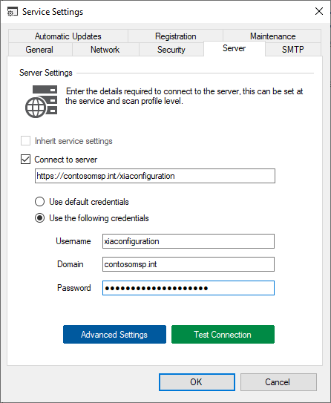This screenshot has width=331, height=403.
Task: Toggle the Inherit service settings checkbox
Action: pos(25,141)
